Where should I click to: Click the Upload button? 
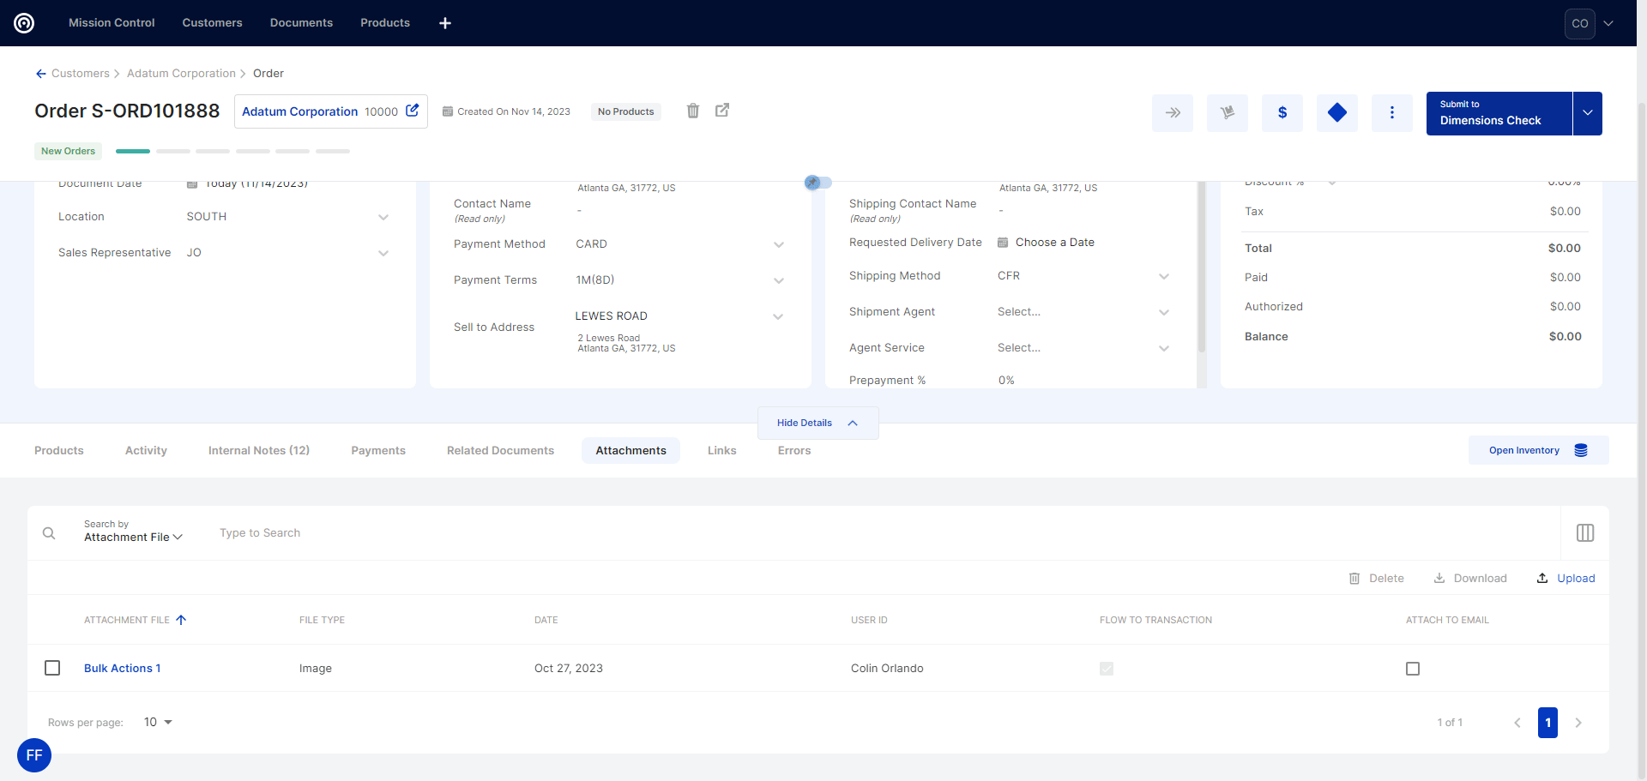1566,579
